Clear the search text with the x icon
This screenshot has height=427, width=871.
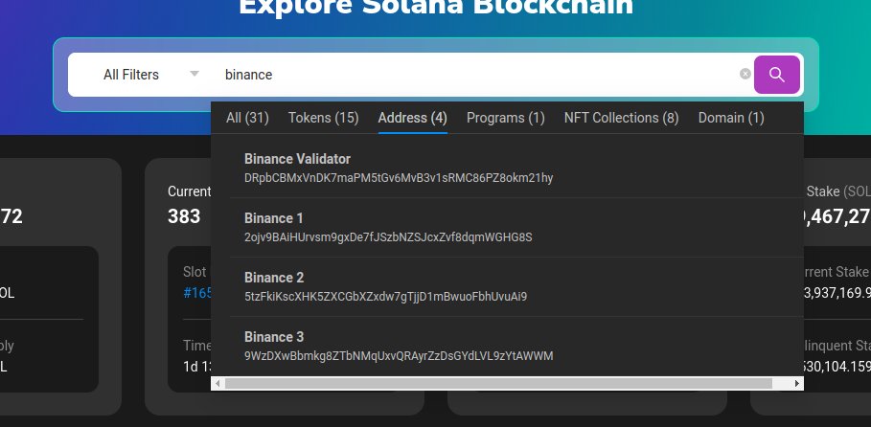[745, 75]
